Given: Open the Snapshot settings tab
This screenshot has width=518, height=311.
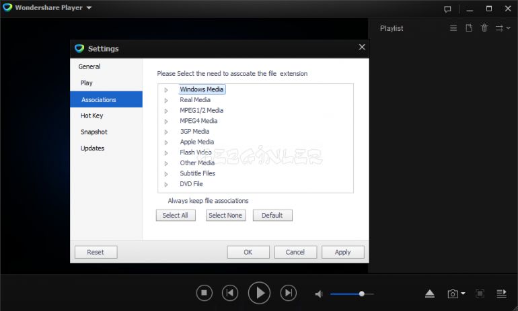Looking at the screenshot, I should pyautogui.click(x=94, y=132).
